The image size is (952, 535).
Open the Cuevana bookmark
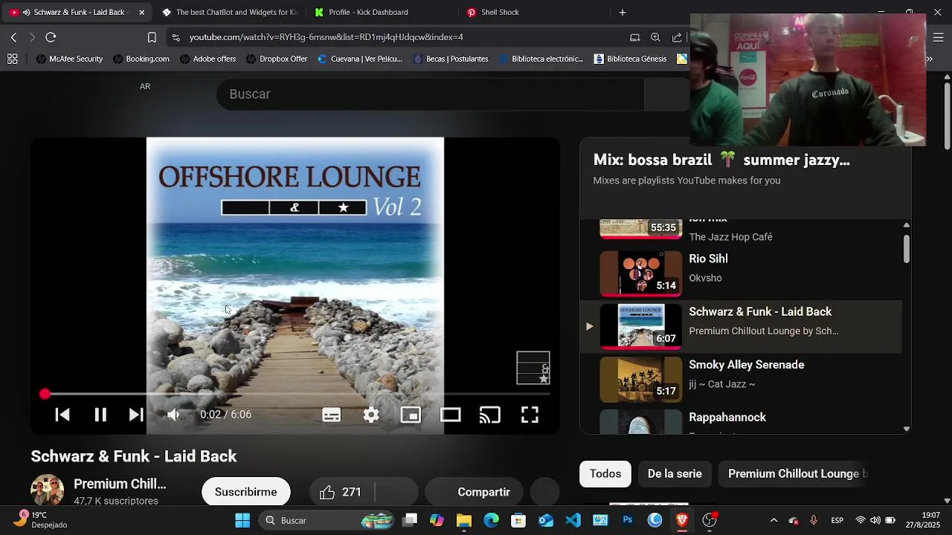(360, 59)
